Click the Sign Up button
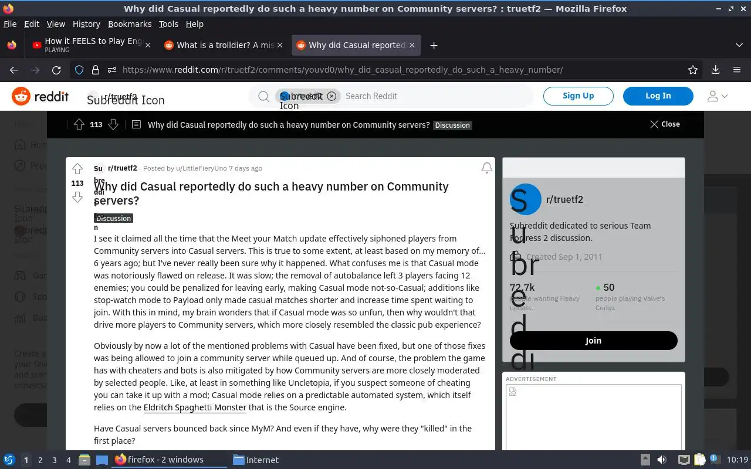The width and height of the screenshot is (751, 469). click(x=578, y=96)
